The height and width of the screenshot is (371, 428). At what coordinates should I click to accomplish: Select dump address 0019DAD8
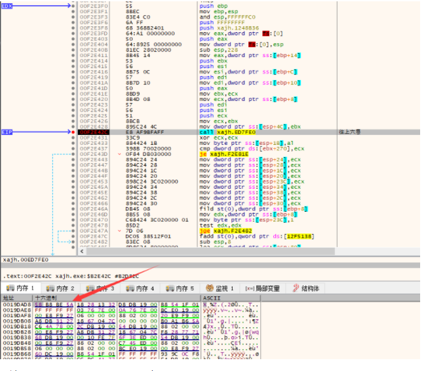point(17,305)
